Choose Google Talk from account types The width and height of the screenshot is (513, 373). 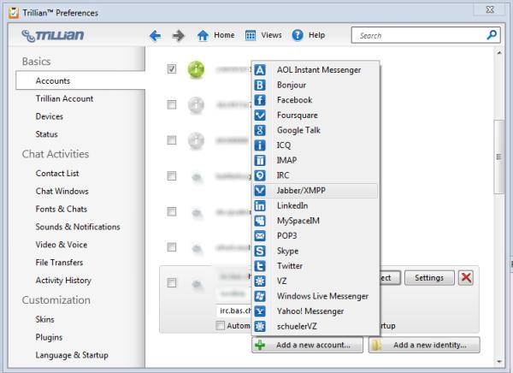[x=300, y=130]
